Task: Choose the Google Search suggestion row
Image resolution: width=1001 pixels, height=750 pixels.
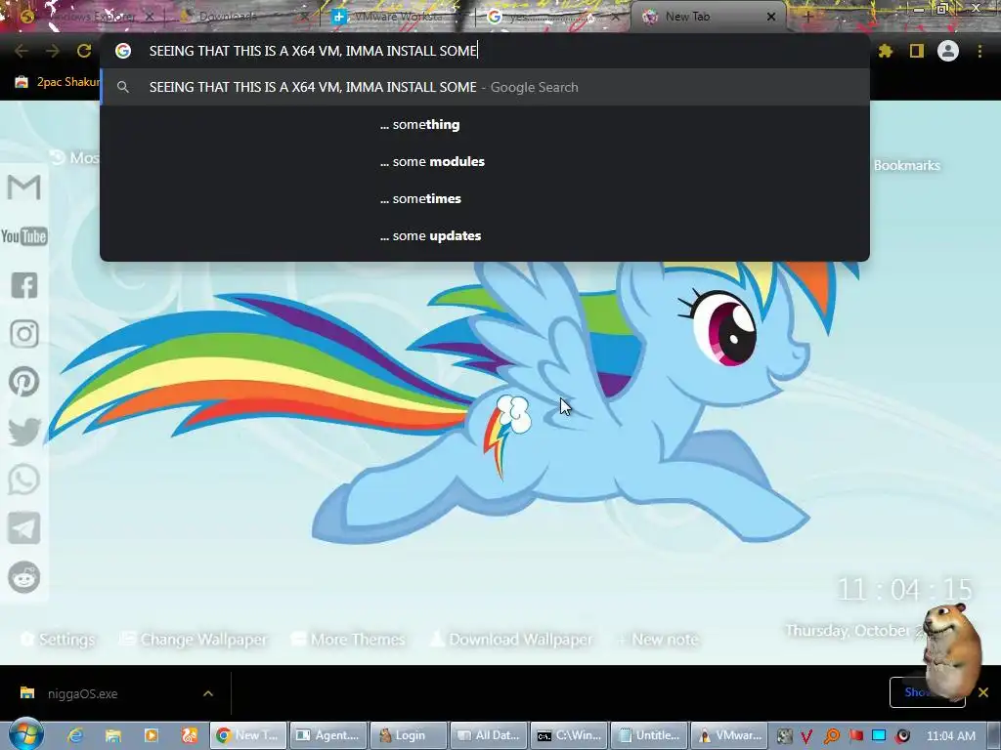Action: [485, 87]
